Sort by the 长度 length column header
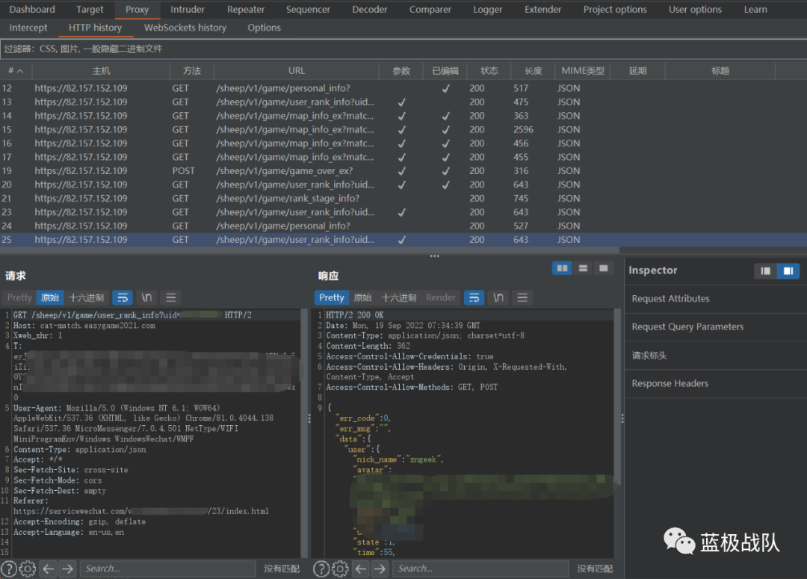The image size is (807, 579). [534, 71]
